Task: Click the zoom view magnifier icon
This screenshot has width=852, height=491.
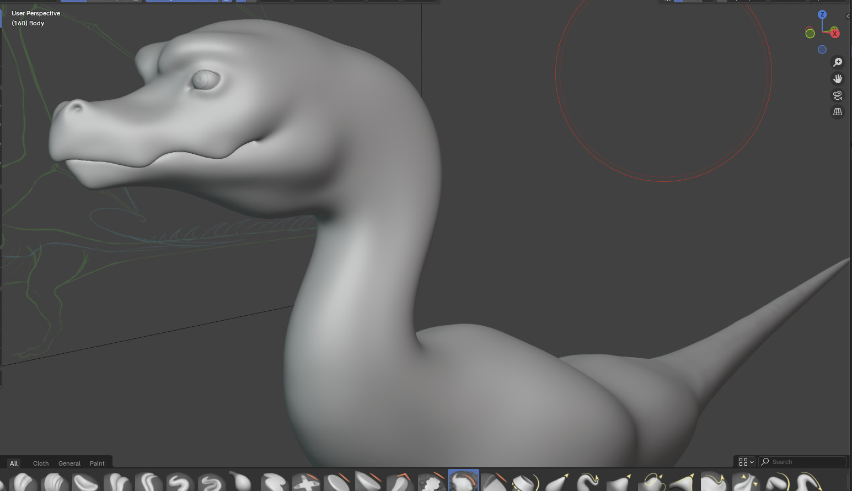Action: coord(838,62)
